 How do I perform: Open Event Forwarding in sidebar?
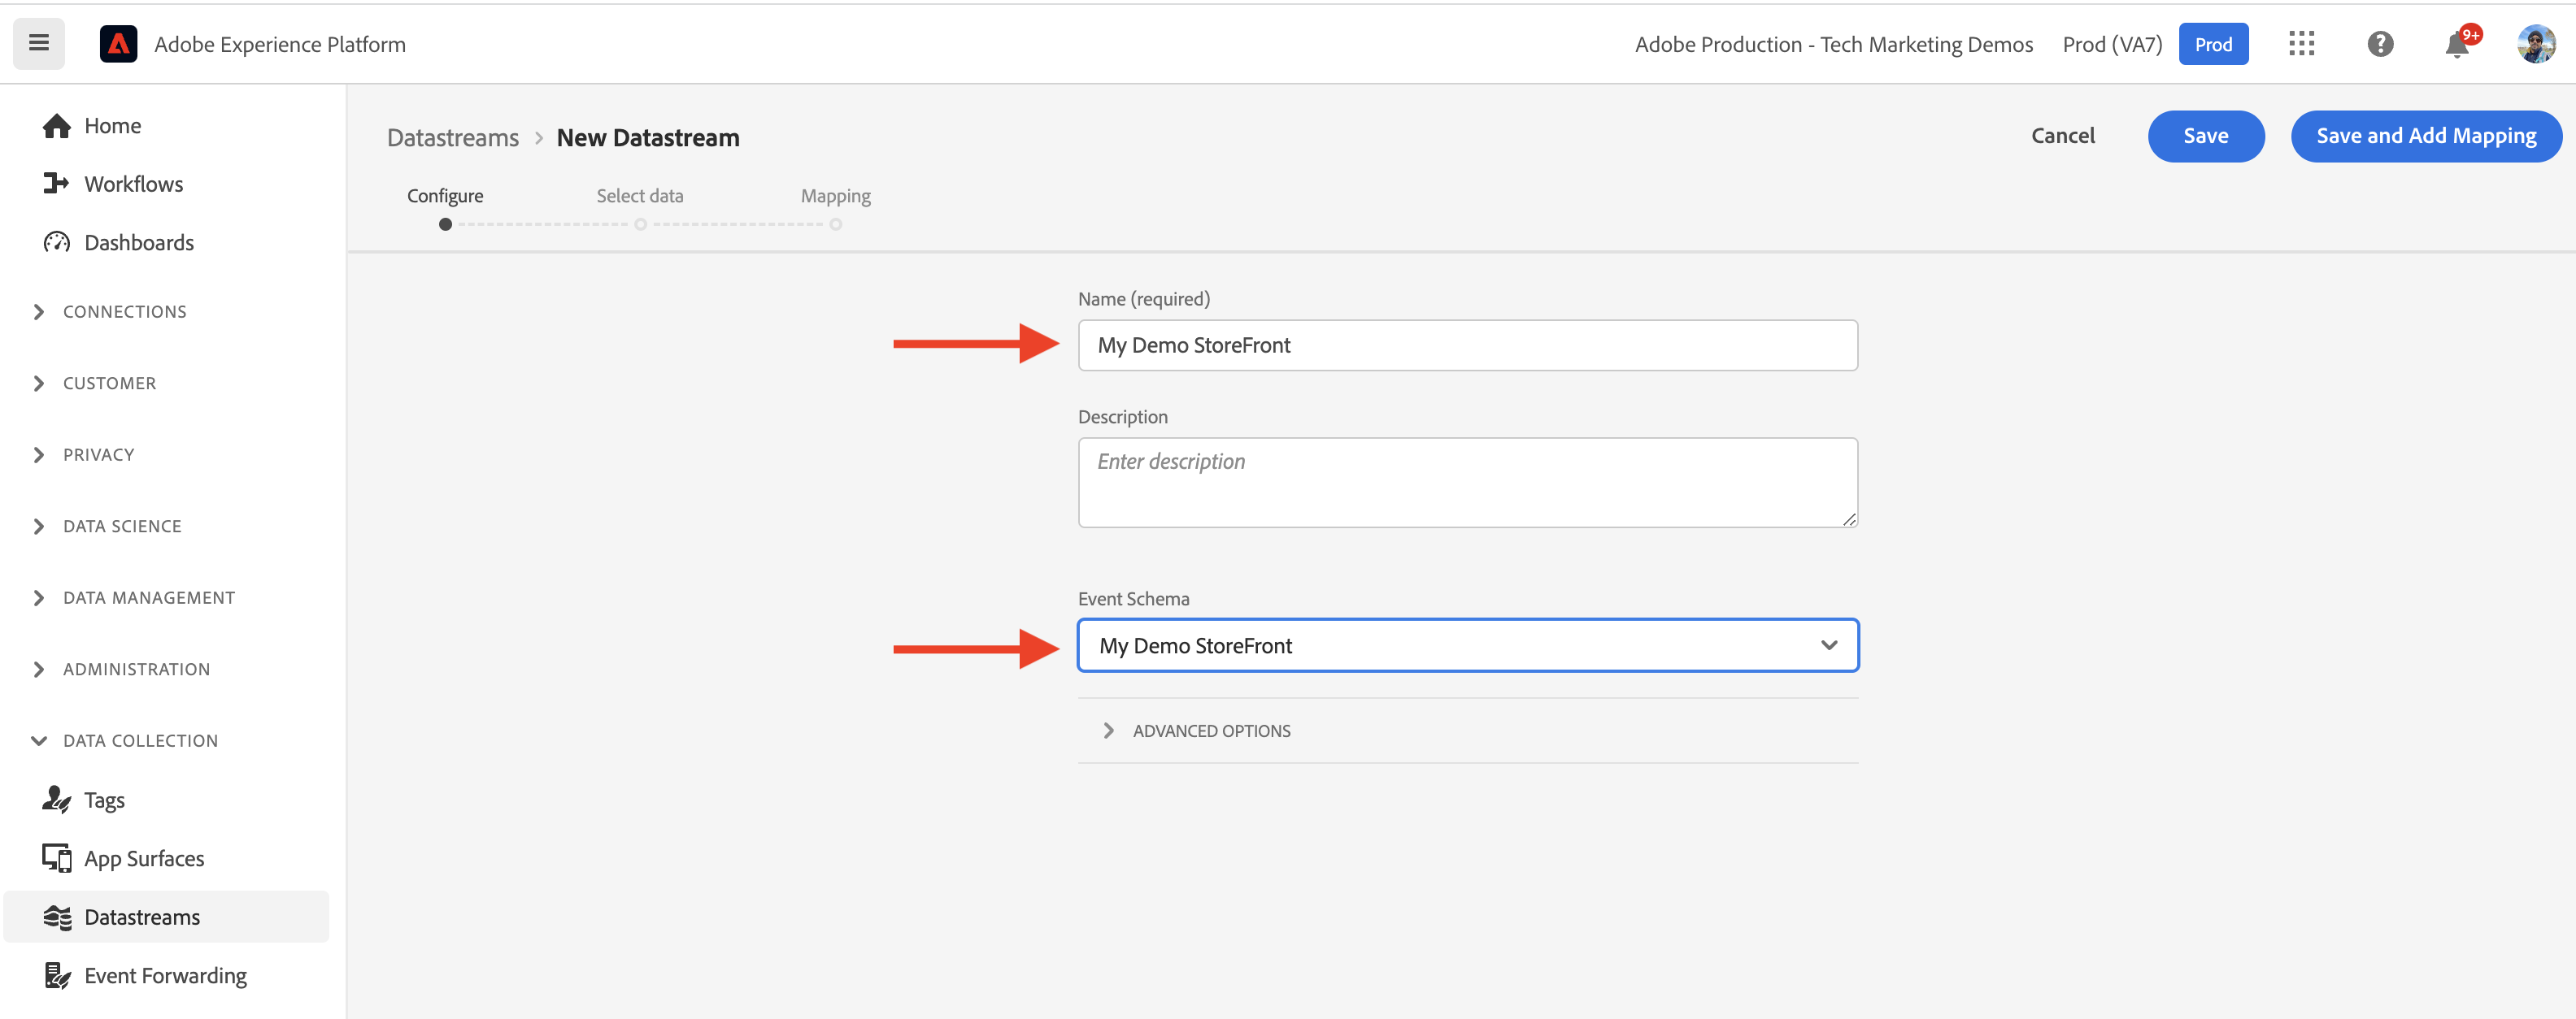165,975
